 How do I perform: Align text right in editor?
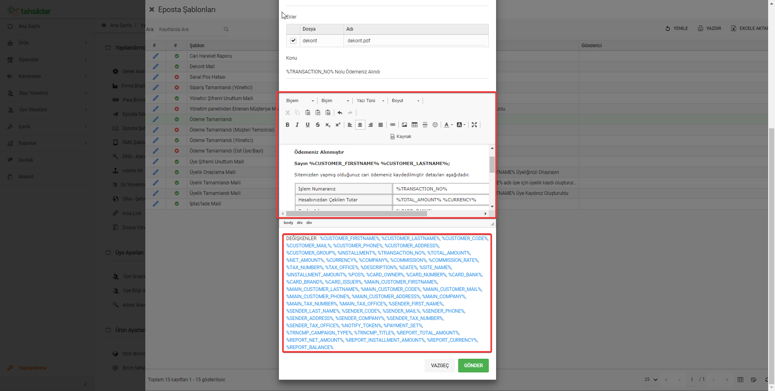click(371, 125)
